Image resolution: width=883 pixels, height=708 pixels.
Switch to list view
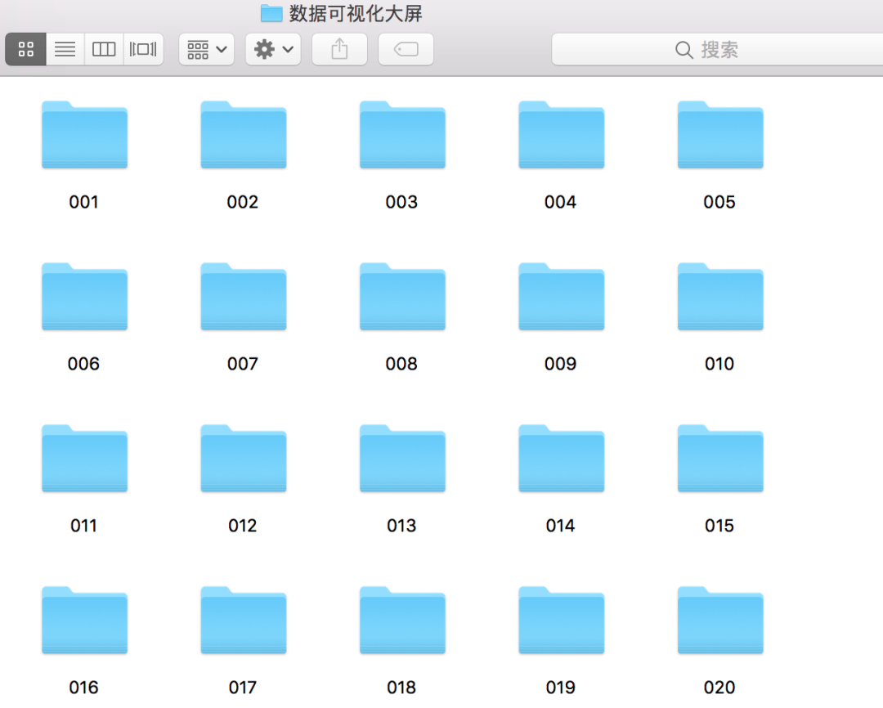(65, 50)
